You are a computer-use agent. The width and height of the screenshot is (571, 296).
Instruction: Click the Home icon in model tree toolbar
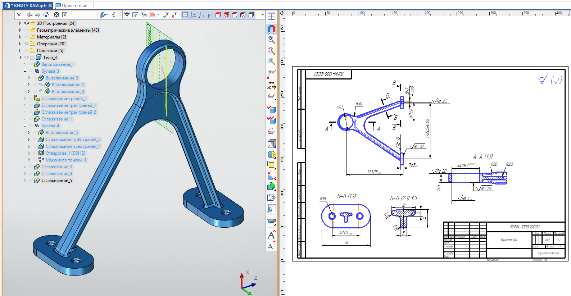tap(46, 15)
